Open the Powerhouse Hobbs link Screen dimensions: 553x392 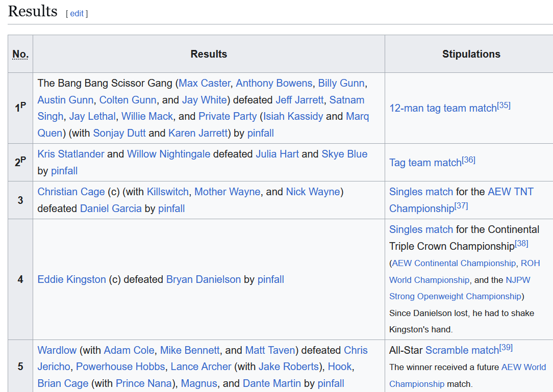[x=120, y=367]
